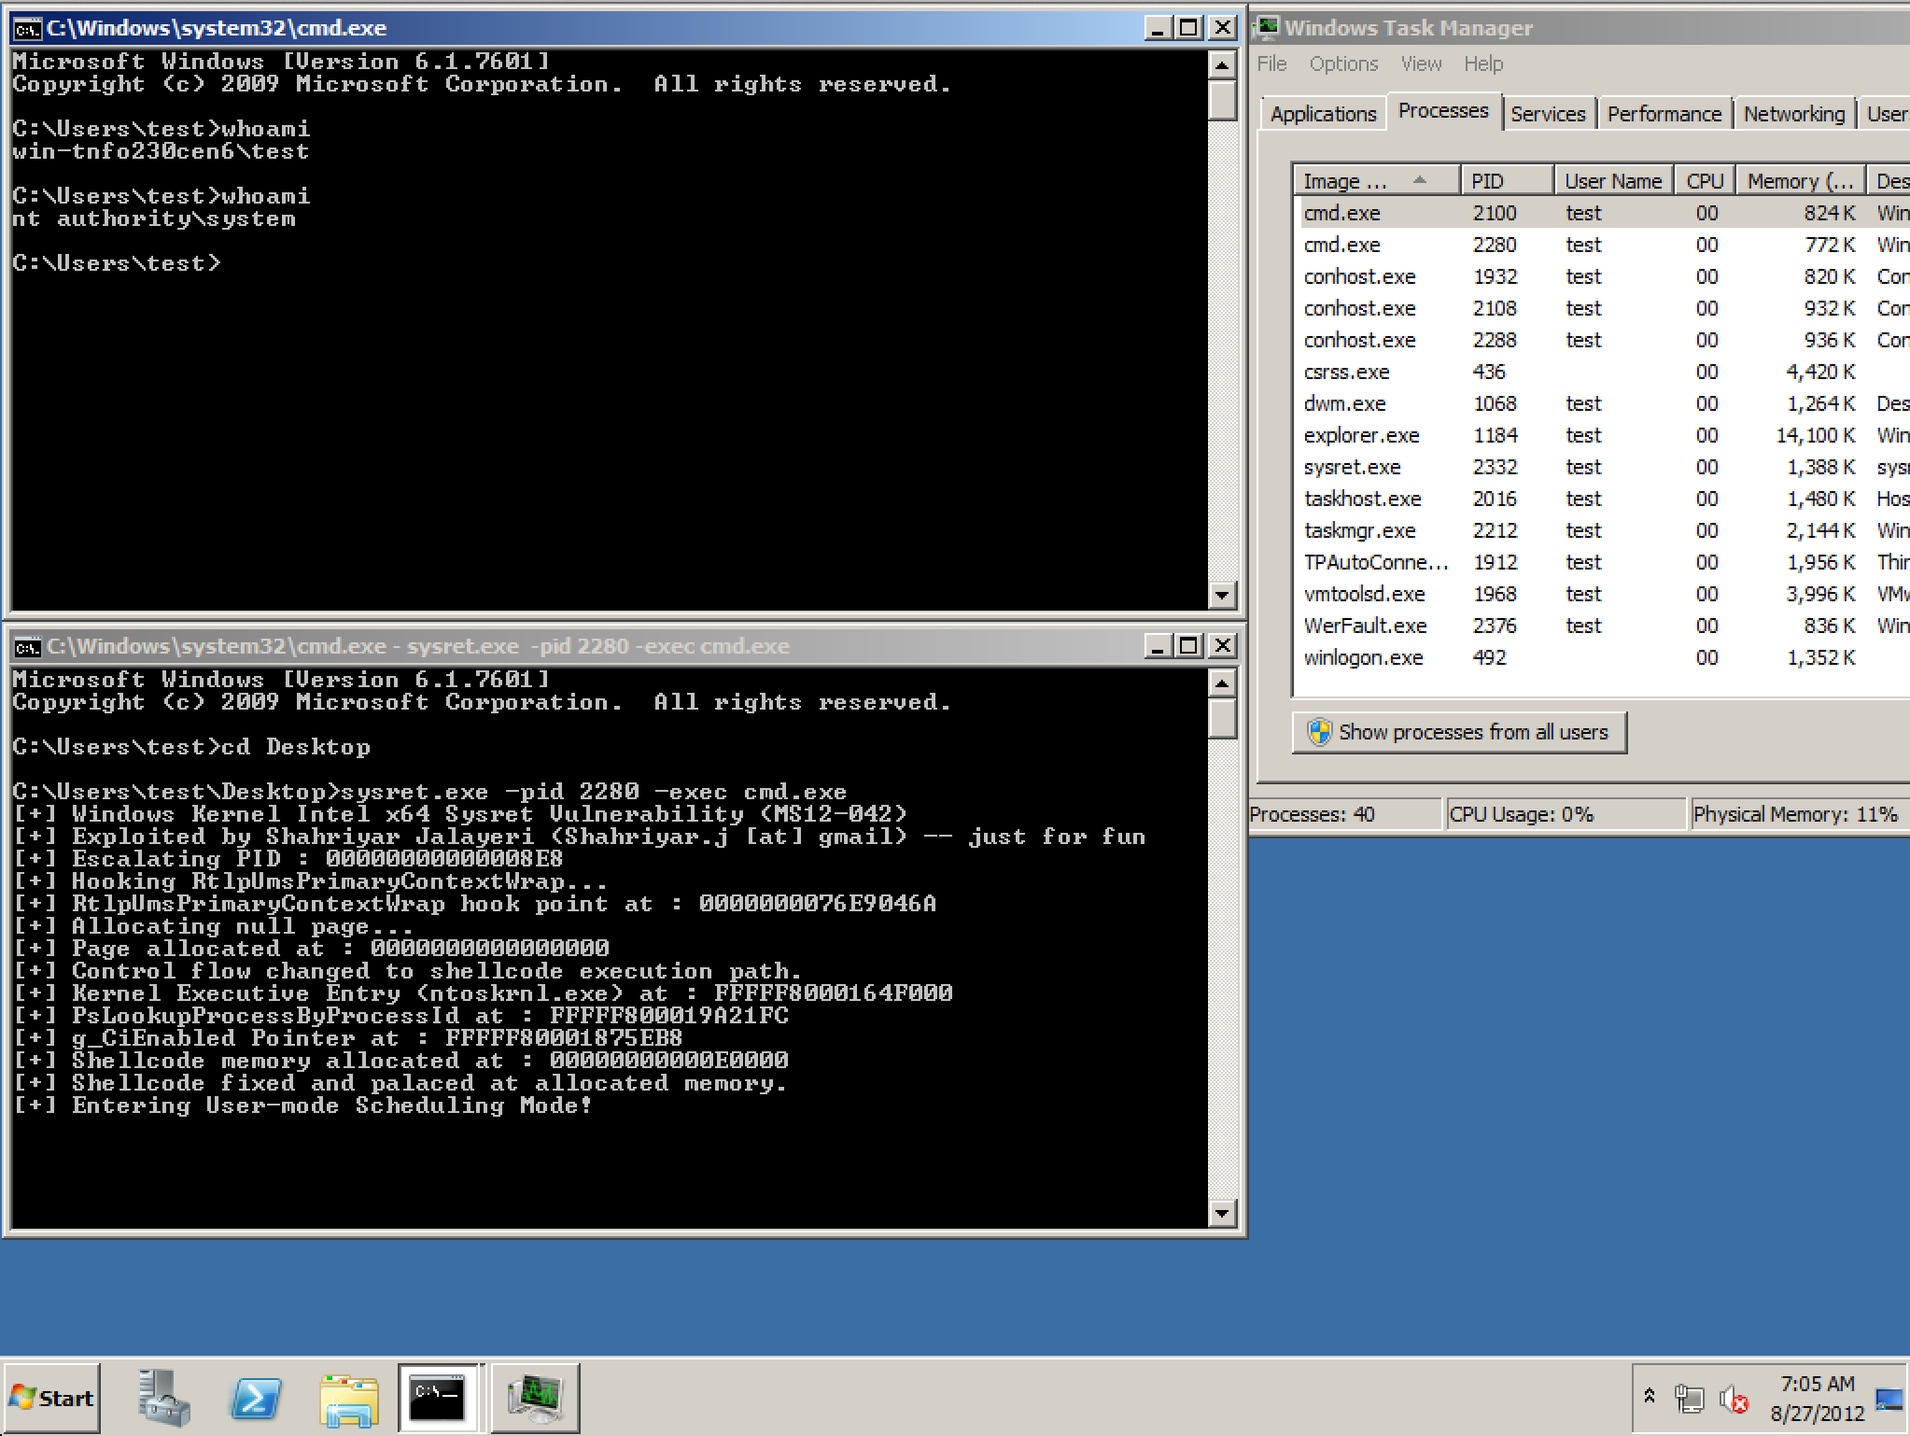Click the muted volume tray icon
The width and height of the screenshot is (1910, 1436).
(1734, 1399)
